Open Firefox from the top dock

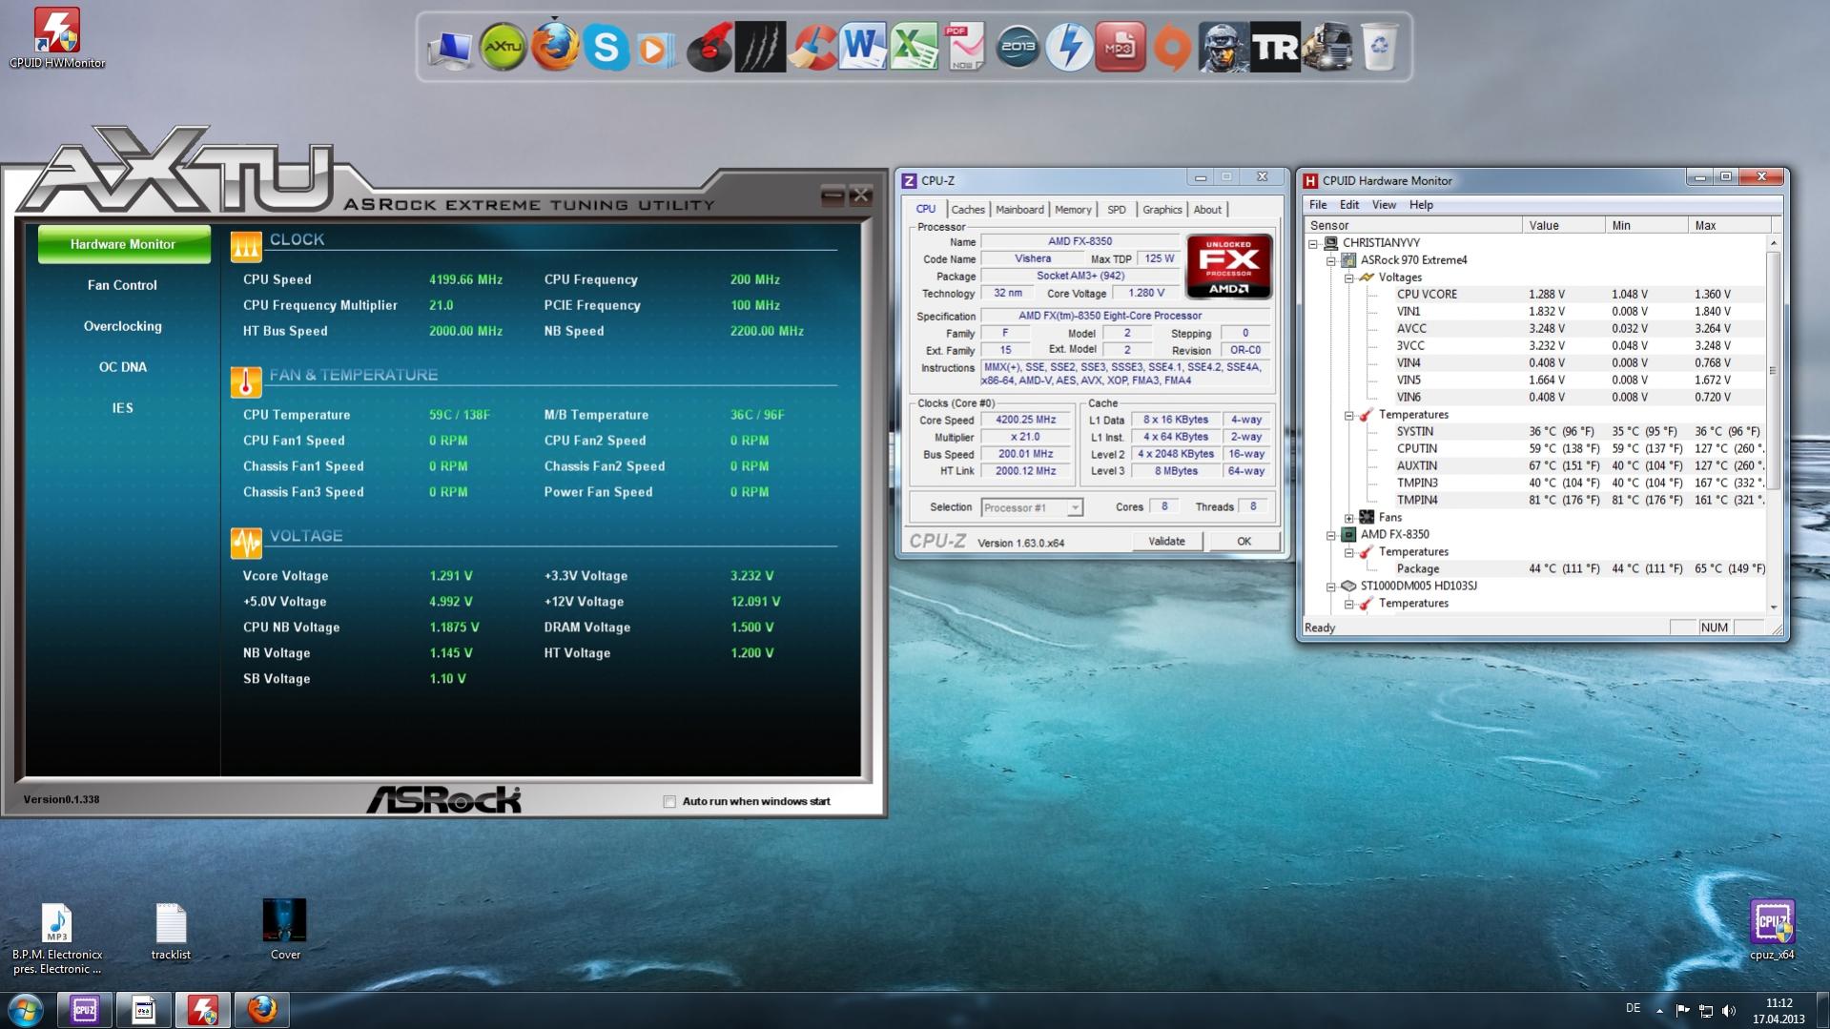click(555, 46)
